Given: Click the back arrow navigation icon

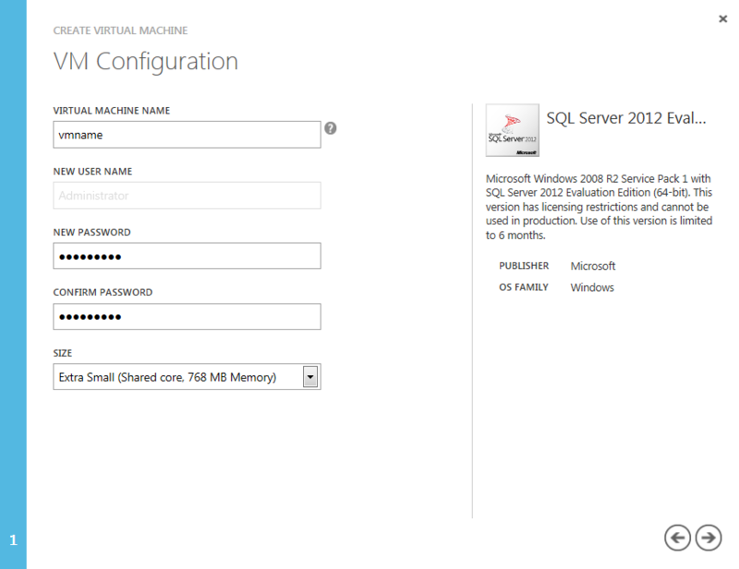Looking at the screenshot, I should click(677, 538).
